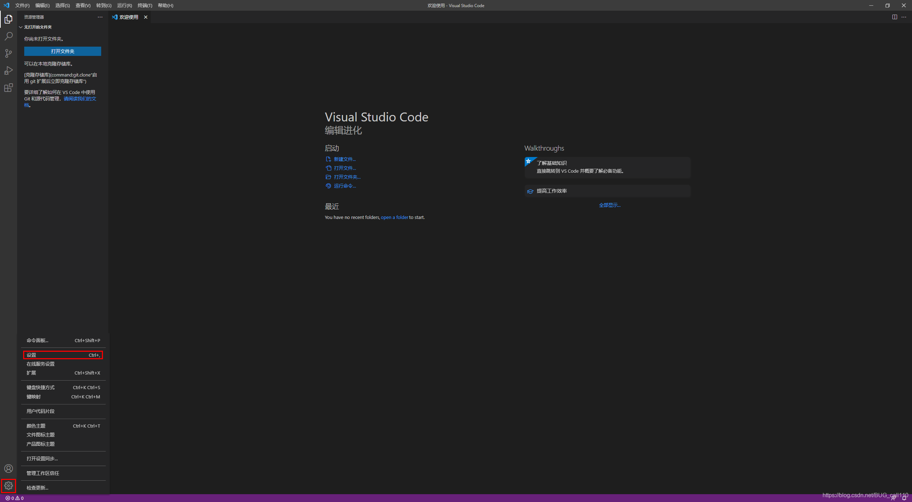This screenshot has height=502, width=912.
Task: Choose 在线服务设置 menu entry
Action: click(63, 364)
